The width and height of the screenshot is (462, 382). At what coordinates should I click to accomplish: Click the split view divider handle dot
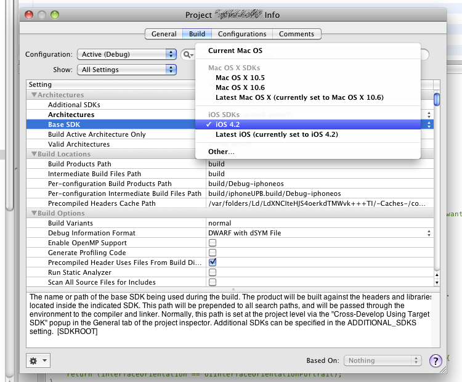[233, 290]
